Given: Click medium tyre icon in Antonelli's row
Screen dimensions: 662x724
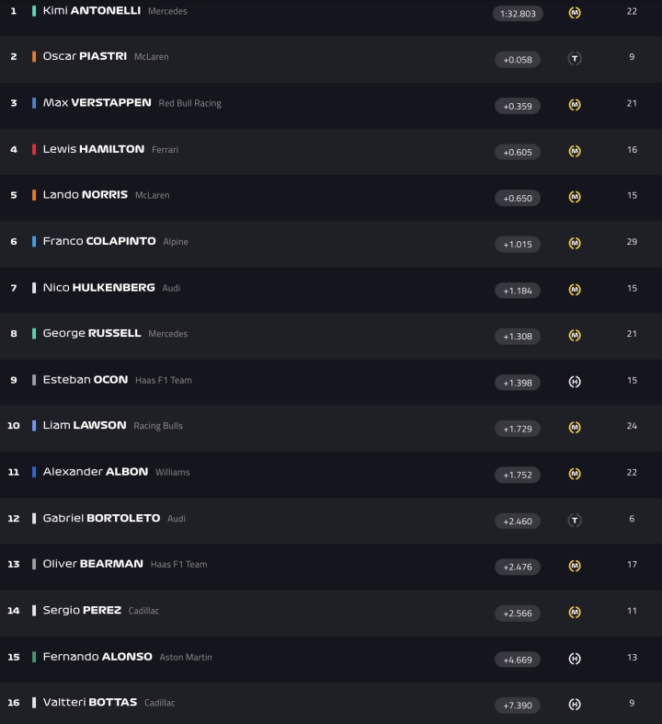Looking at the screenshot, I should tap(575, 13).
